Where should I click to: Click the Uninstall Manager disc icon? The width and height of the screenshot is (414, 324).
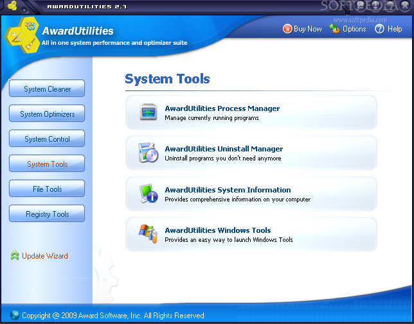coord(148,153)
